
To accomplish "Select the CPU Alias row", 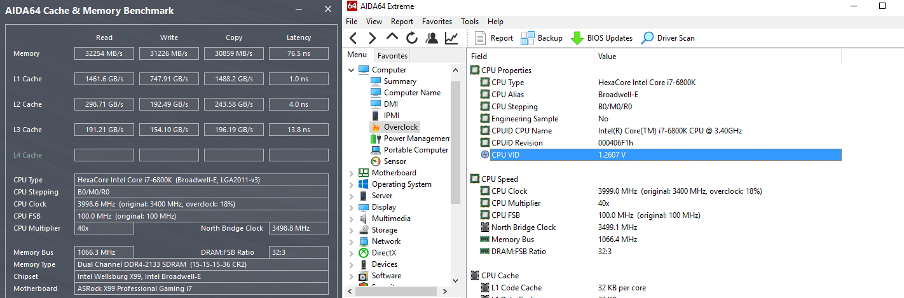I will tap(661, 95).
